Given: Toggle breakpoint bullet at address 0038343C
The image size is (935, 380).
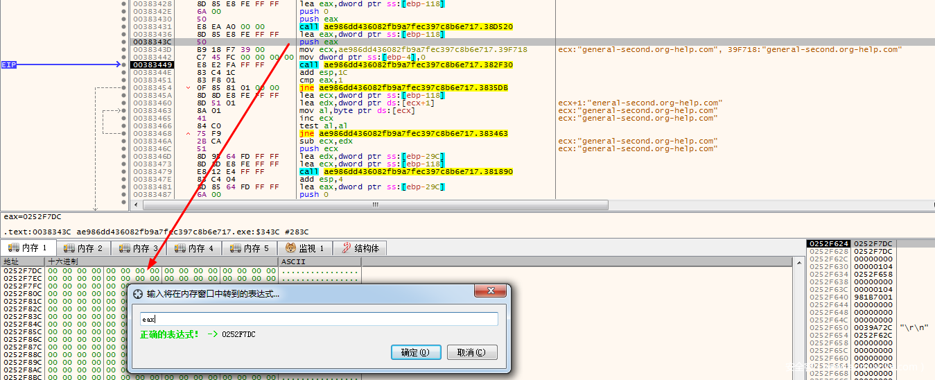Looking at the screenshot, I should click(124, 42).
